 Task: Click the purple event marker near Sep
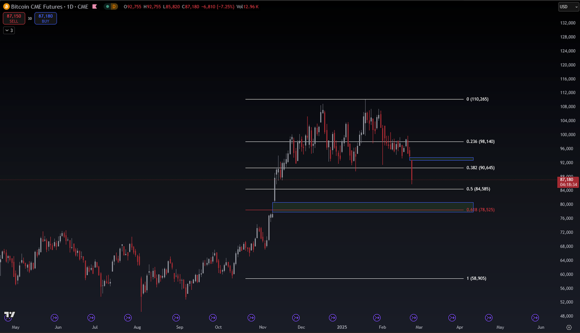tap(176, 318)
